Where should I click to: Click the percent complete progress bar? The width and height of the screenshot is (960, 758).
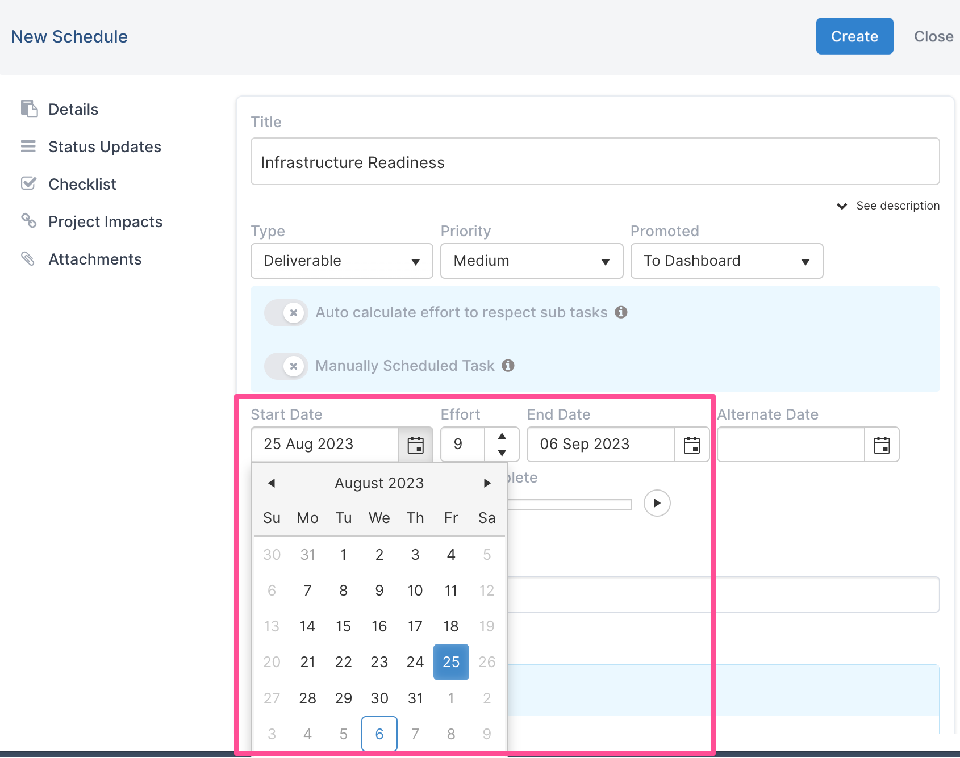(570, 504)
